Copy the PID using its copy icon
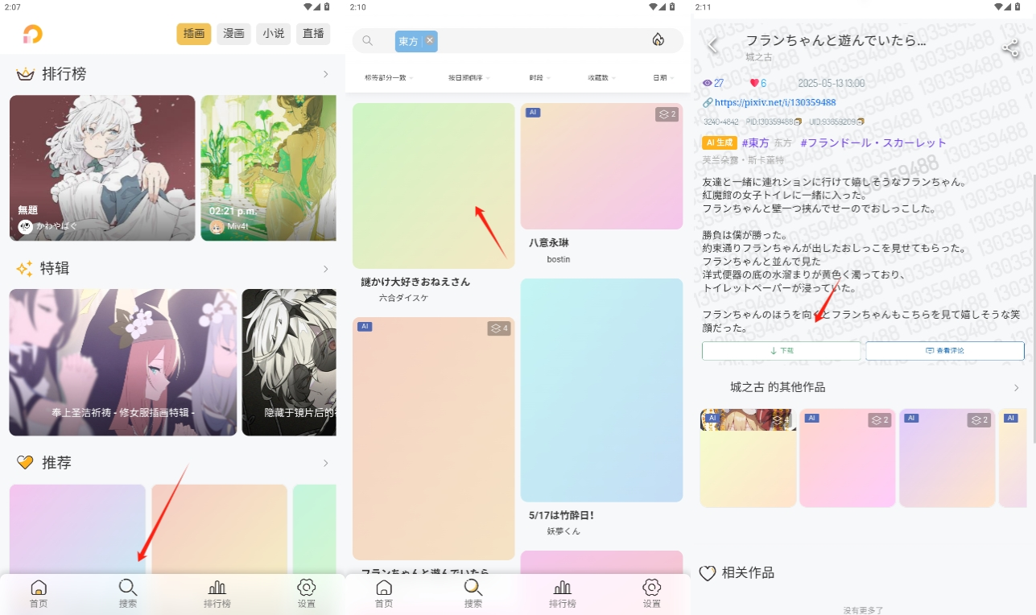 (x=798, y=122)
